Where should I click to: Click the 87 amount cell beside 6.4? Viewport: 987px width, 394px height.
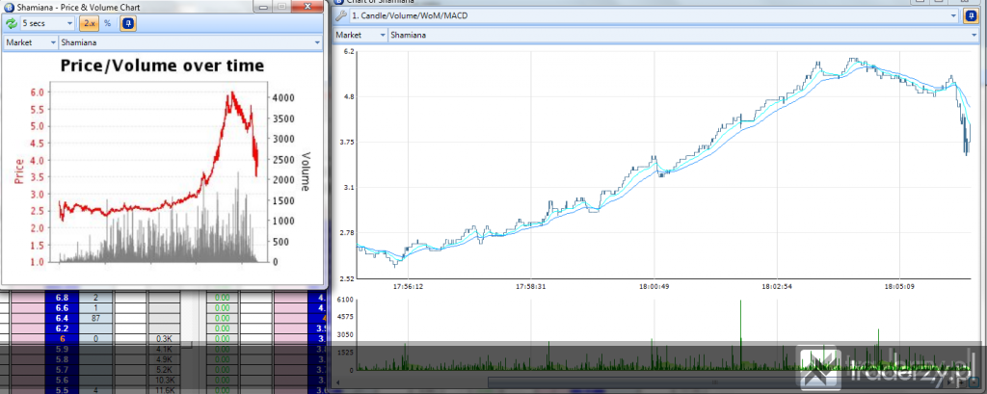[x=95, y=318]
